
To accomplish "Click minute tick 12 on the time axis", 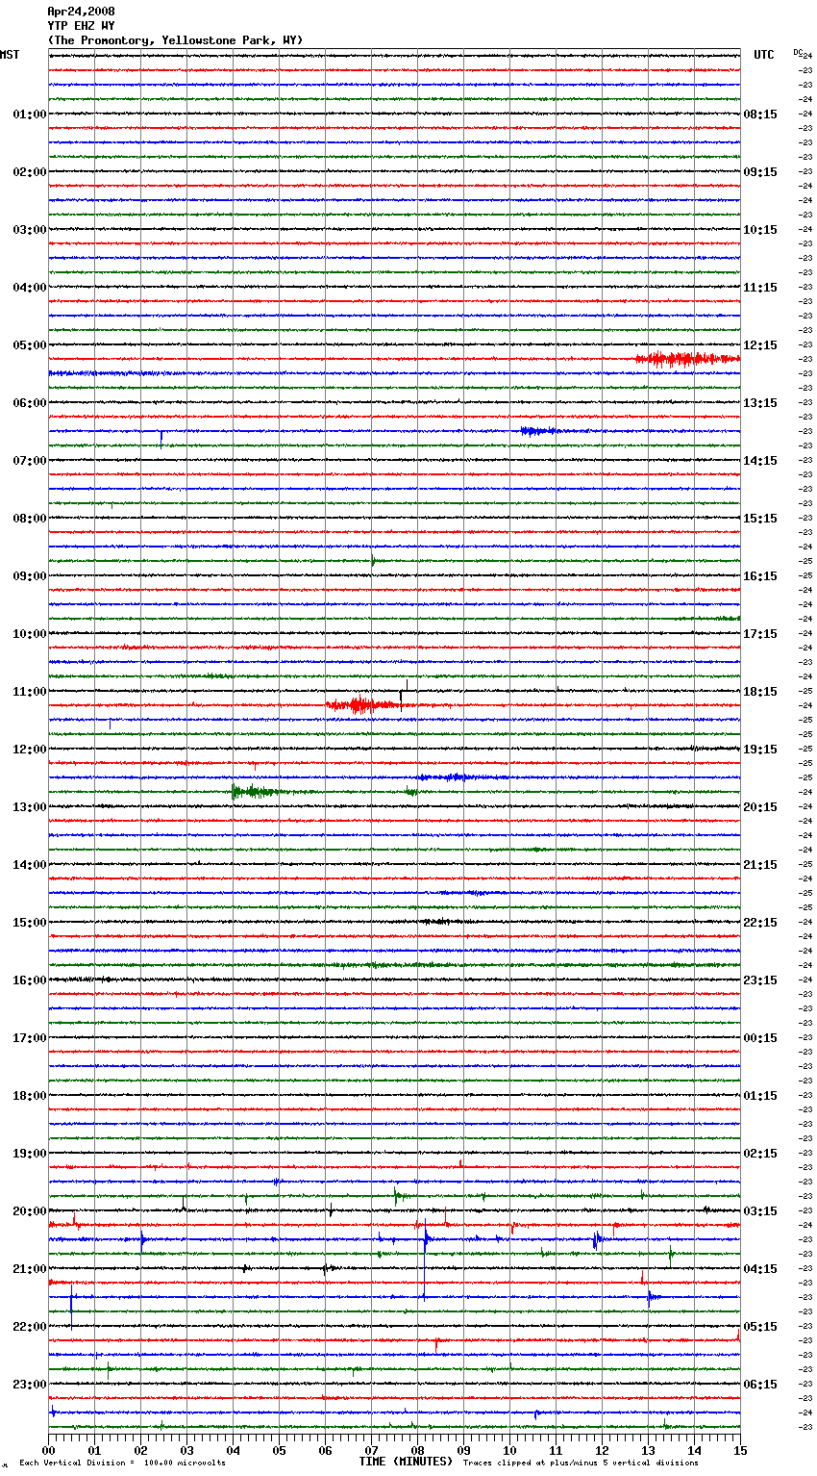I will click(603, 1450).
